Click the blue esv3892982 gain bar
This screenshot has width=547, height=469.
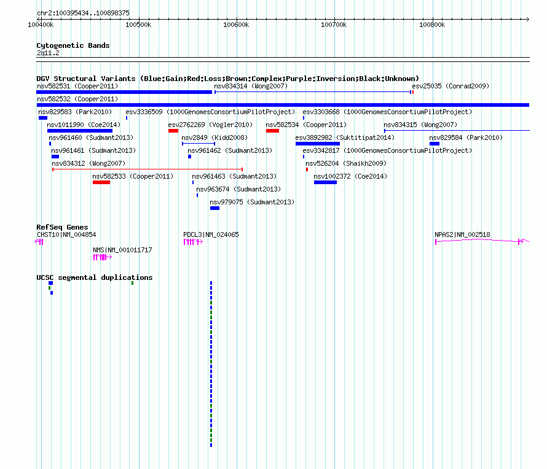(318, 144)
